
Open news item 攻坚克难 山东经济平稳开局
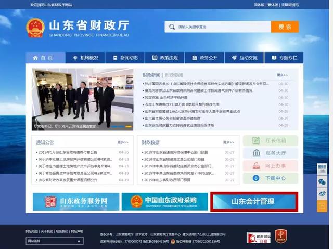click(x=166, y=98)
